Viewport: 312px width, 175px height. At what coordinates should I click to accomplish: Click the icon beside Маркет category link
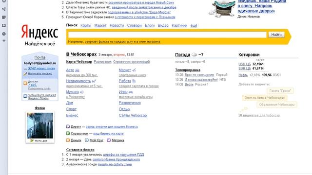[134, 70]
